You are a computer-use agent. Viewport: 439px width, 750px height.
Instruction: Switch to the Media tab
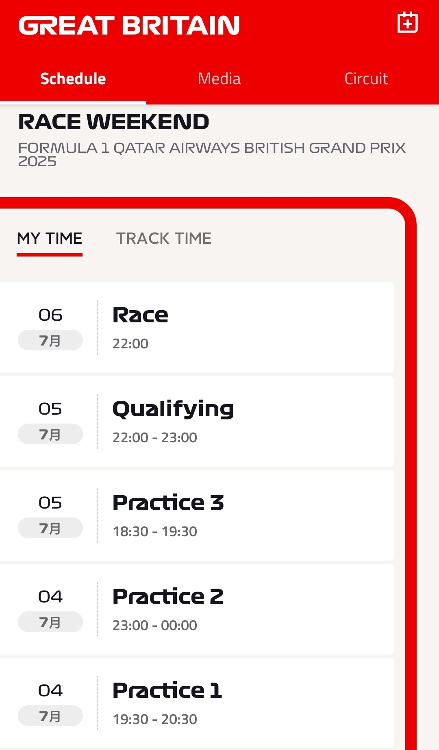tap(219, 78)
